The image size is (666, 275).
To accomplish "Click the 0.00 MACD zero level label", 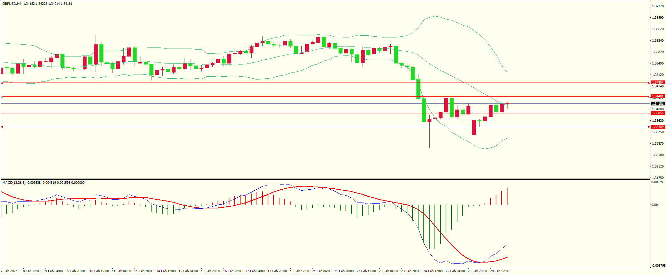I will 655,205.
